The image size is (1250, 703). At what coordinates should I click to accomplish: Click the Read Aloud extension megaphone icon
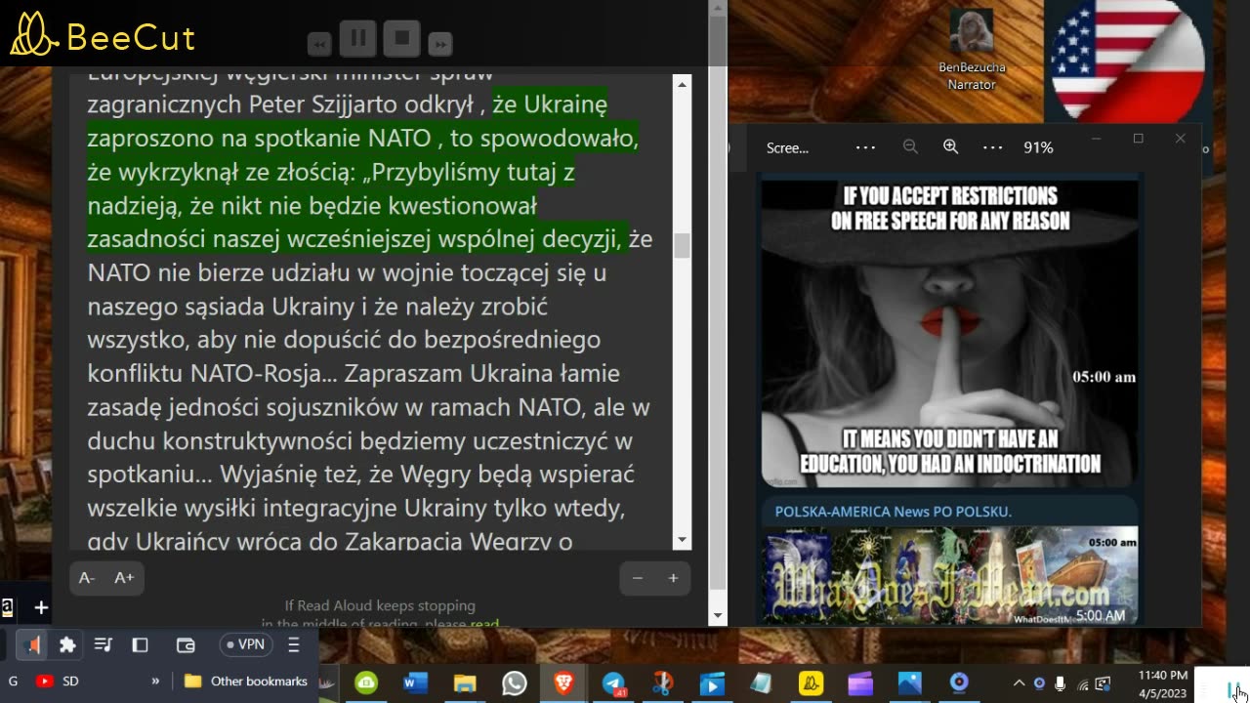(33, 644)
